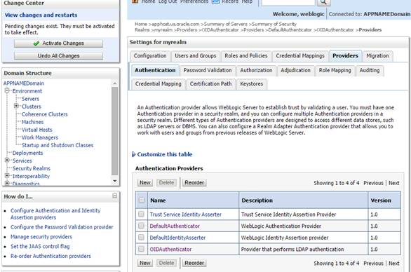Expand the Clusters tree node
This screenshot has width=411, height=272.
click(16, 106)
